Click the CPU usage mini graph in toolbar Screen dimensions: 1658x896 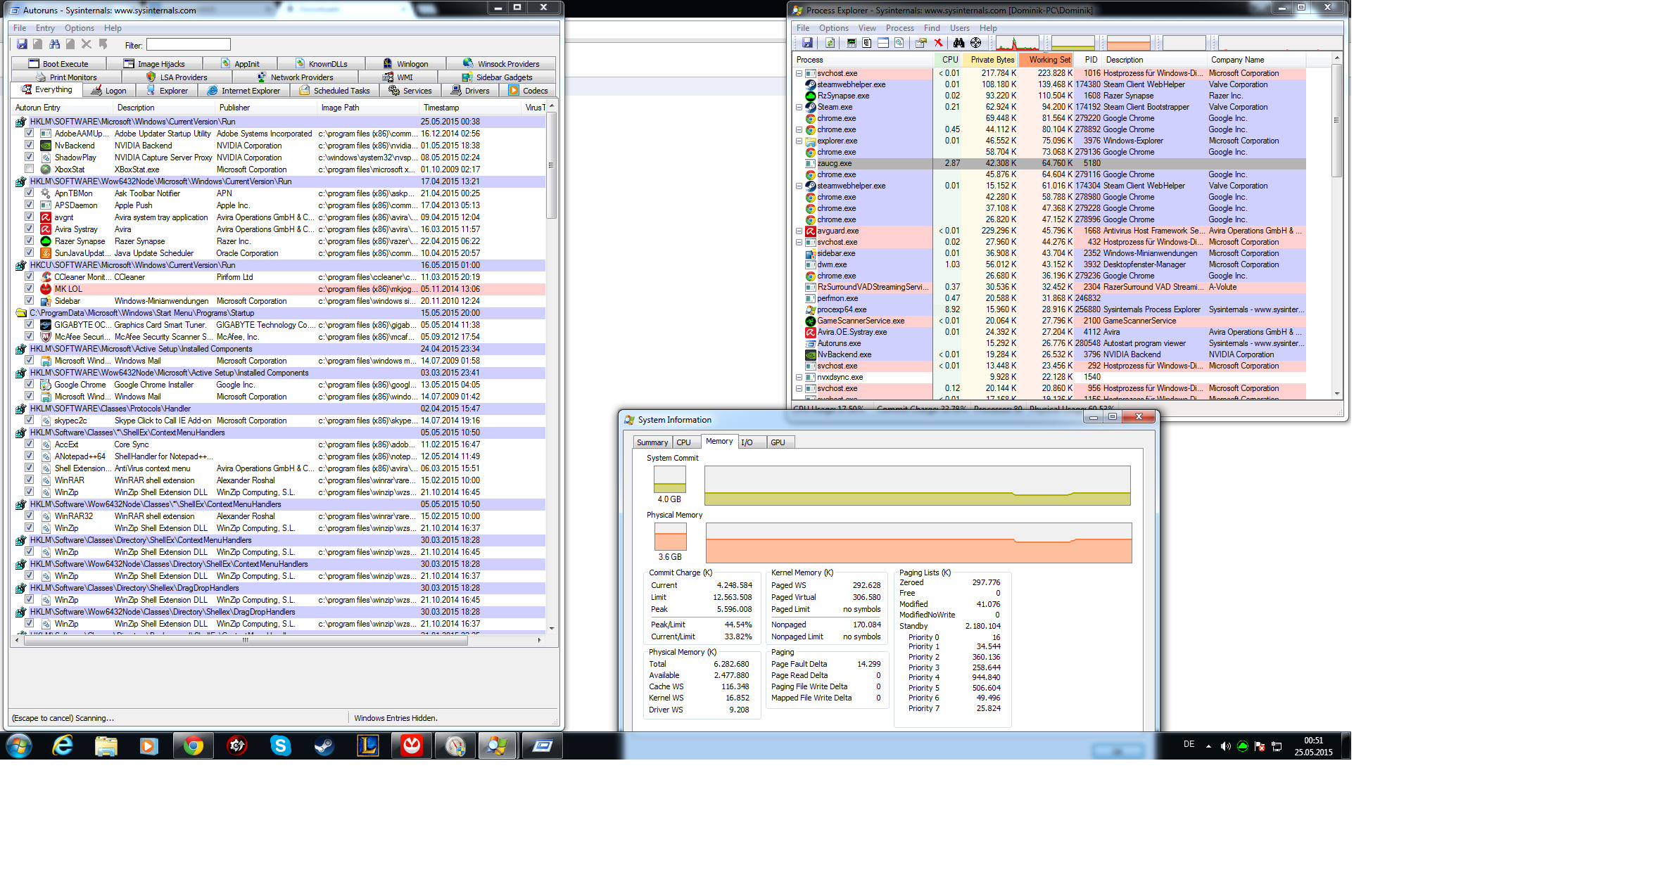(x=1017, y=43)
